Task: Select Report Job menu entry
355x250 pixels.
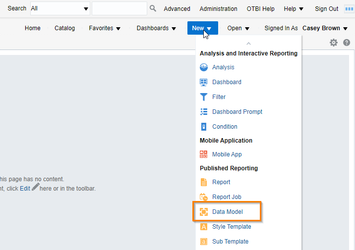Action: tap(227, 197)
